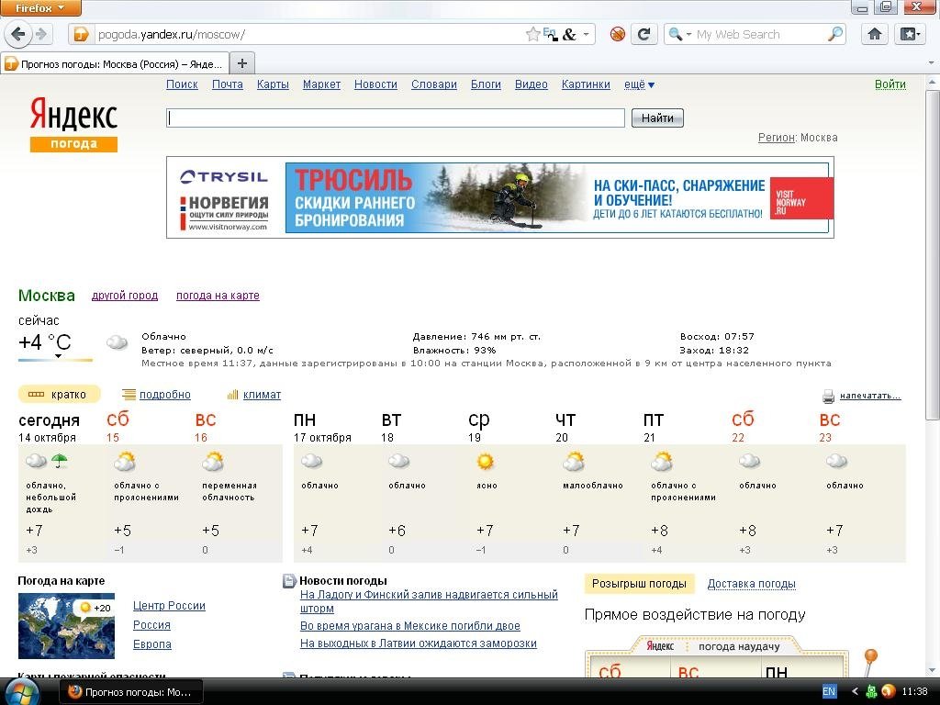Click the current cloudy weather icon
Image resolution: width=940 pixels, height=705 pixels.
117,343
